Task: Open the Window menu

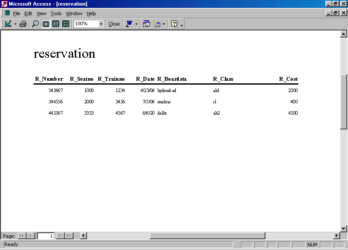Action: pyautogui.click(x=74, y=13)
